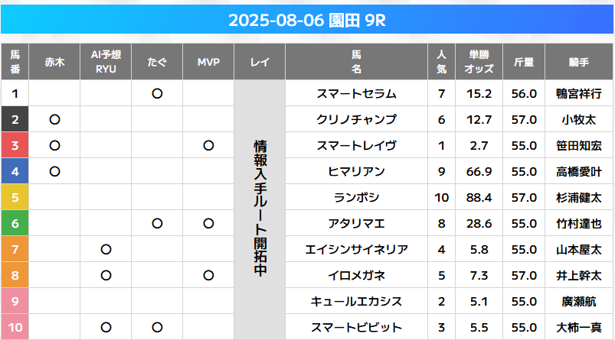This screenshot has height=340, width=615.
Task: Select the AI予想 RYU circle for horse 7
Action: 106,249
